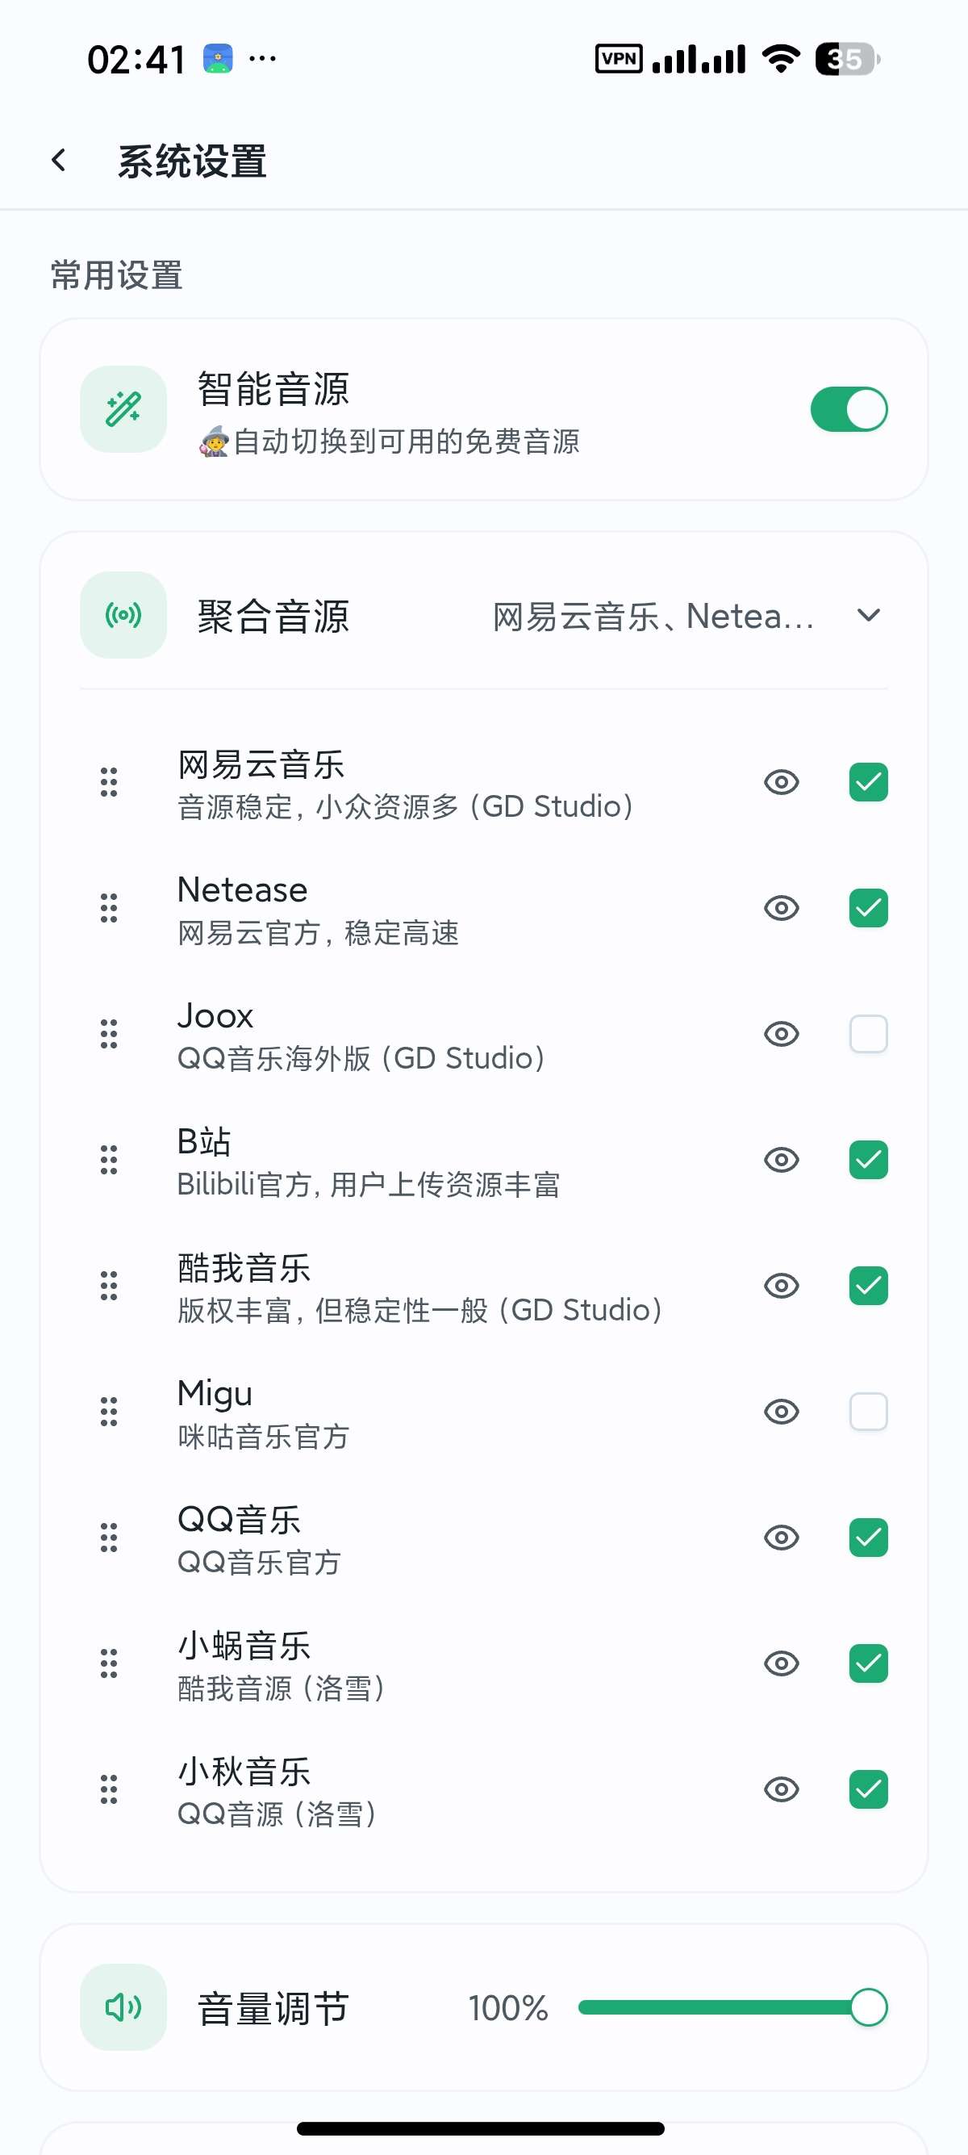Tap the speaker 音量调节 icon

point(123,2007)
